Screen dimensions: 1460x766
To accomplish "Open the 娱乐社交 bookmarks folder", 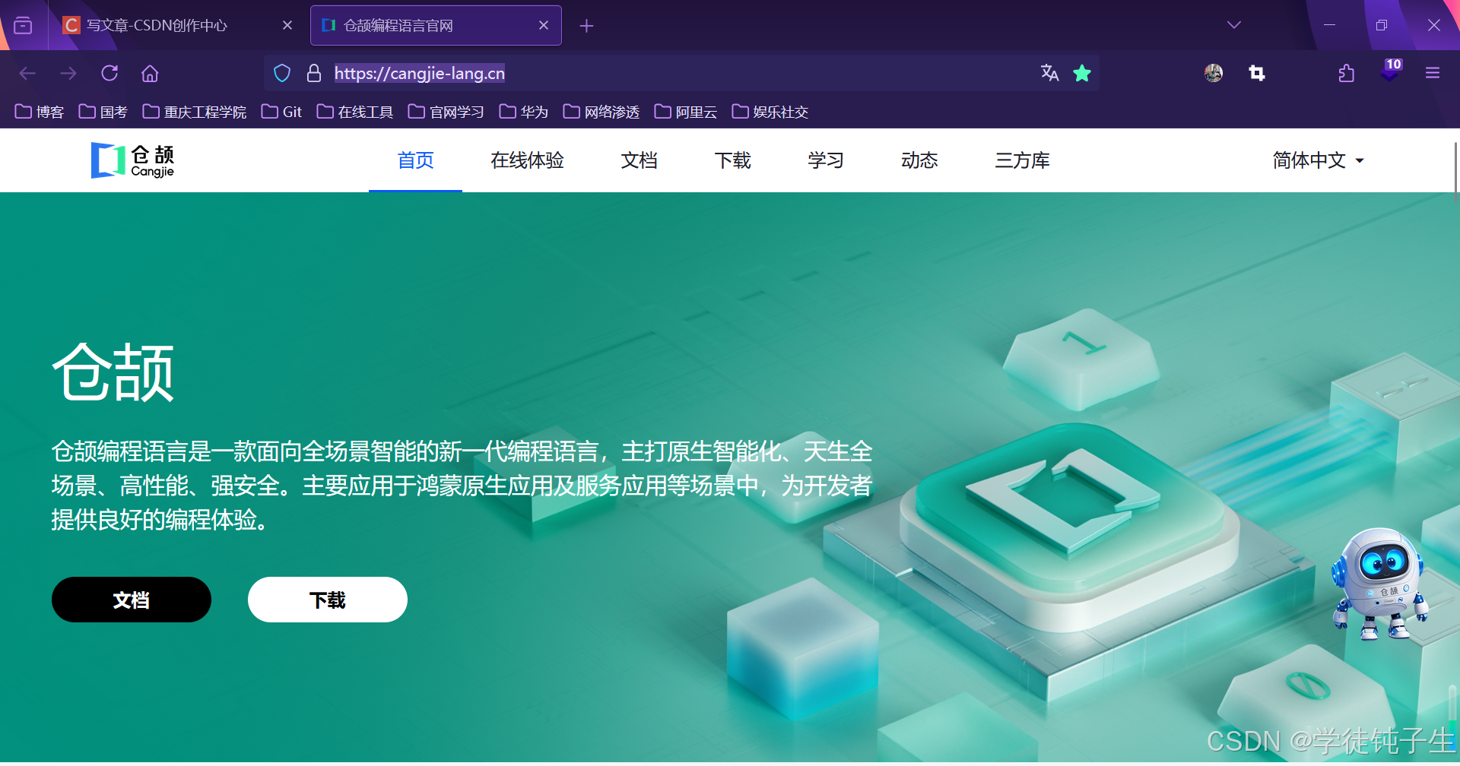I will click(770, 112).
